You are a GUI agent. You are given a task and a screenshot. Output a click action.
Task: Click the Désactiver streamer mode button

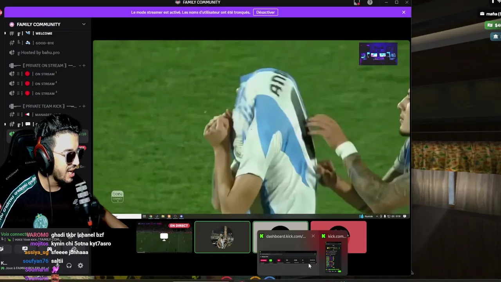coord(265,12)
